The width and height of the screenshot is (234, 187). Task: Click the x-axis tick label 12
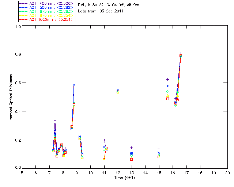pyautogui.click(x=118, y=173)
